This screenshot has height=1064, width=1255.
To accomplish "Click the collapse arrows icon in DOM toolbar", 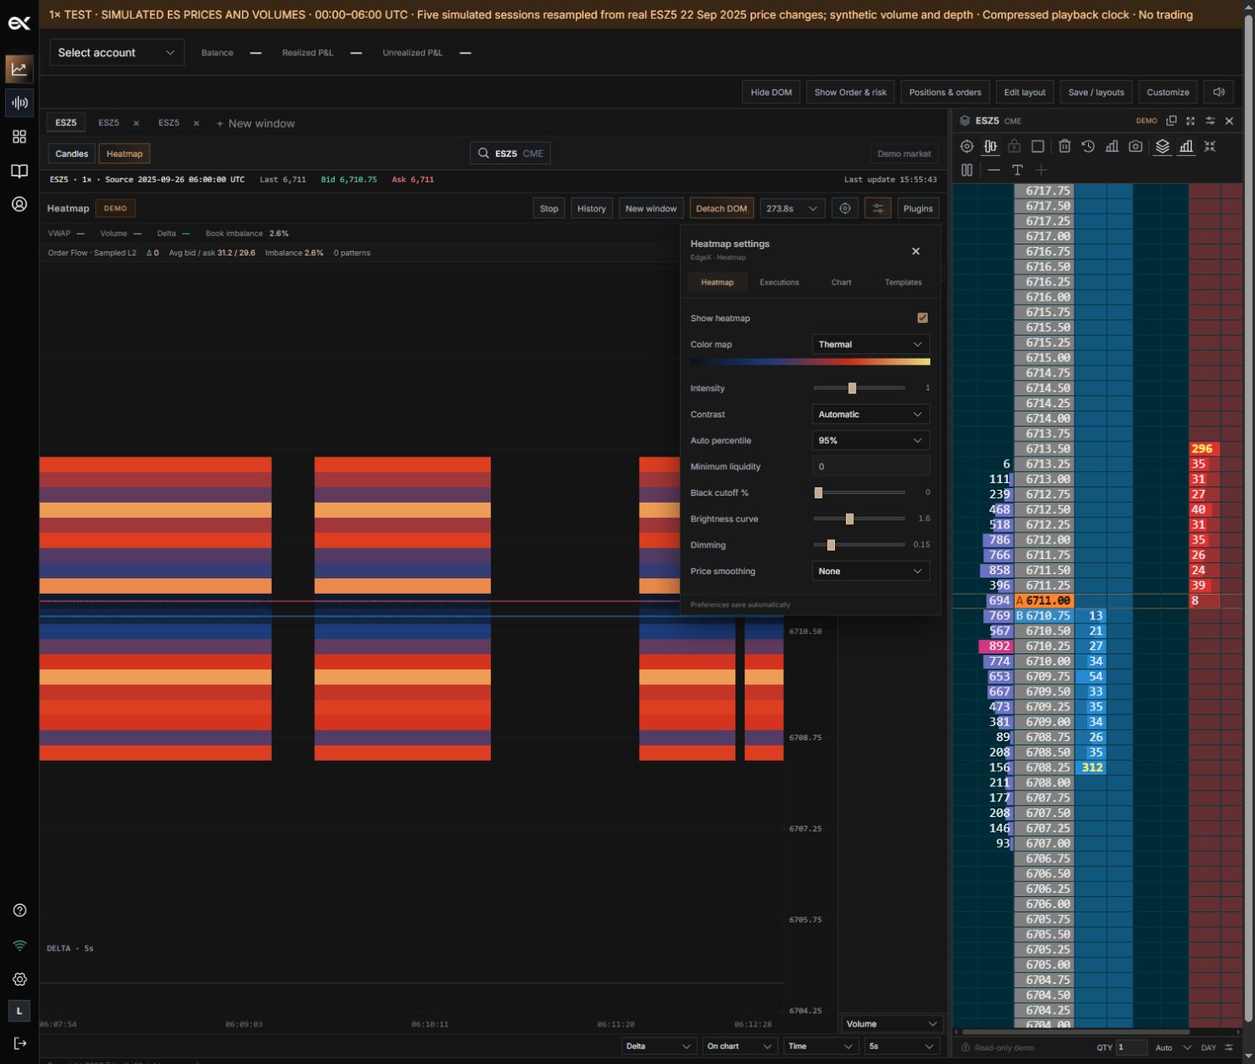I will click(x=1210, y=147).
